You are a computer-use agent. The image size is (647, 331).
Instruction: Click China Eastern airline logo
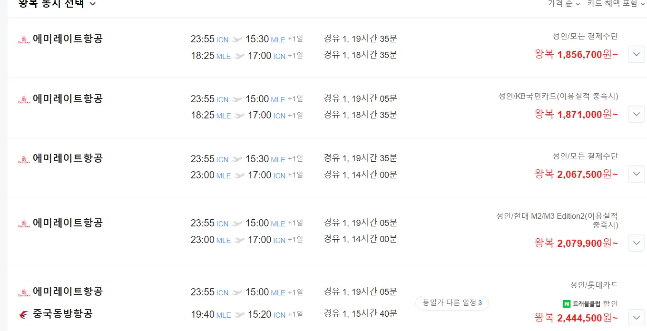(x=24, y=314)
